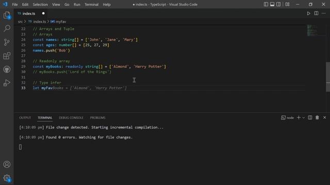Viewport: 330px width, 185px height.
Task: Click line number 24 in the gutter
Action: point(23,40)
